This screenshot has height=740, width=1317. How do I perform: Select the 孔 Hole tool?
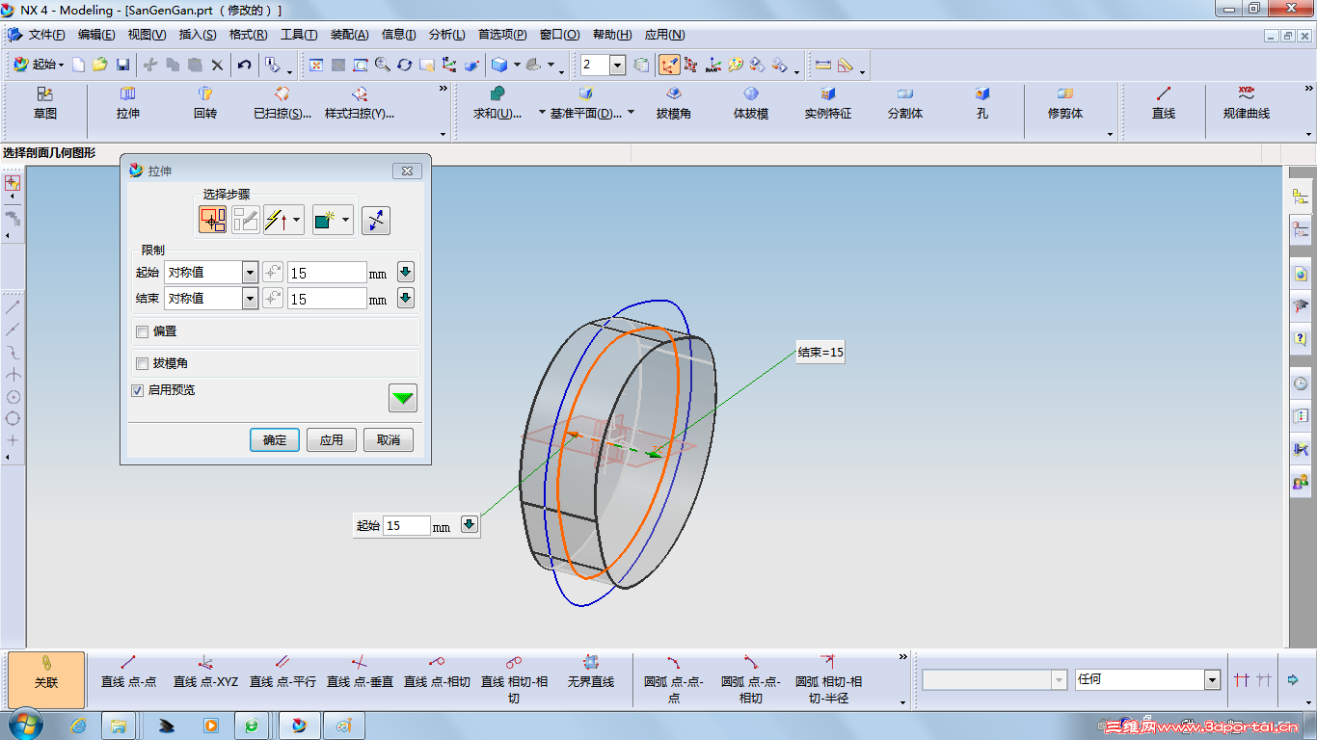click(x=982, y=103)
